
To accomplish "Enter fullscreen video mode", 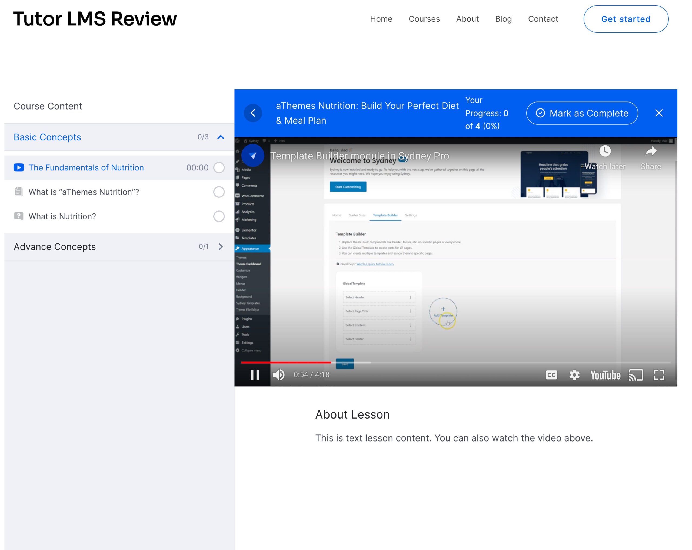I will tap(659, 375).
